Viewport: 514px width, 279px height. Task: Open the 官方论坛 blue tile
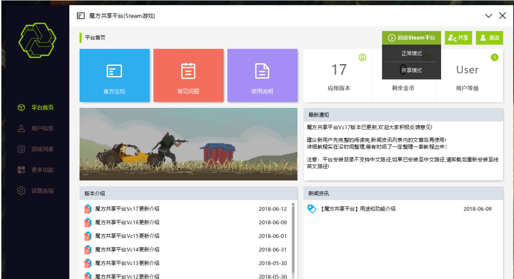[x=114, y=76]
